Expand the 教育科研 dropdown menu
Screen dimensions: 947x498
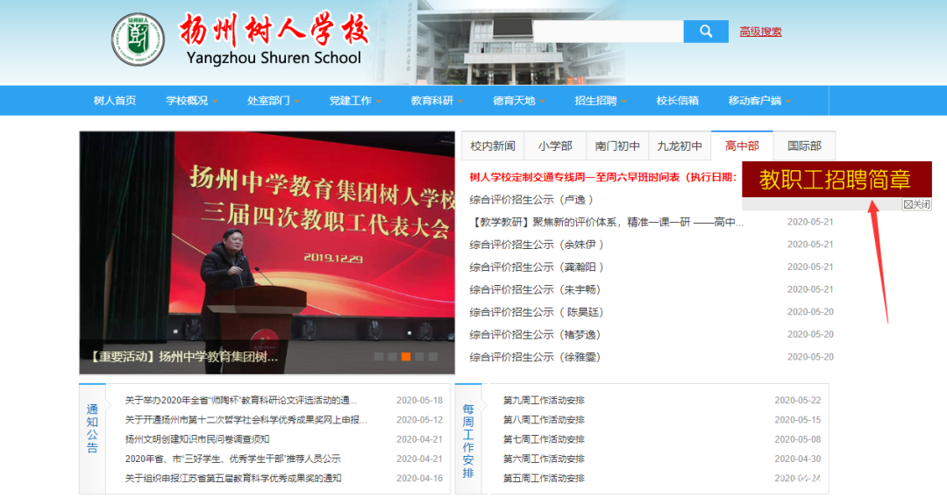coord(437,101)
